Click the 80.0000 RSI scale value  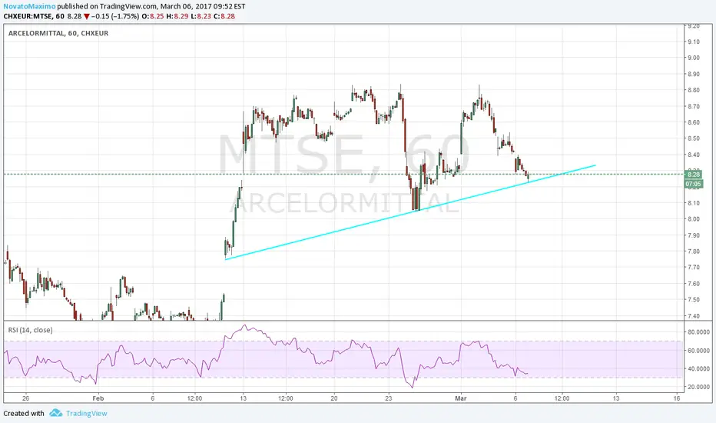[698, 332]
